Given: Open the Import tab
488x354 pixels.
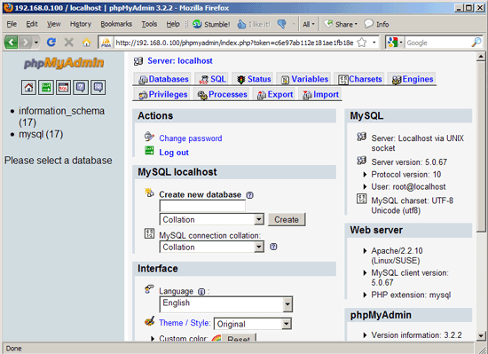Looking at the screenshot, I should point(320,94).
